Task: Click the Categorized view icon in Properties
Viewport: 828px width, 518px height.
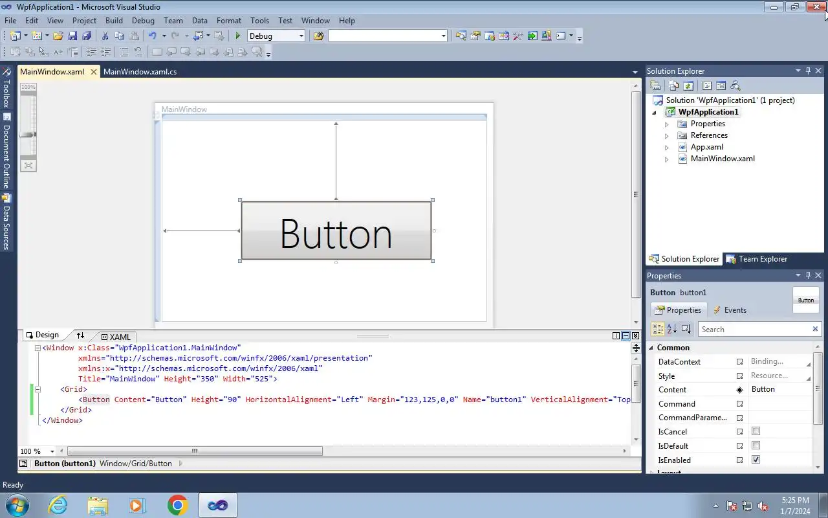Action: (x=657, y=329)
